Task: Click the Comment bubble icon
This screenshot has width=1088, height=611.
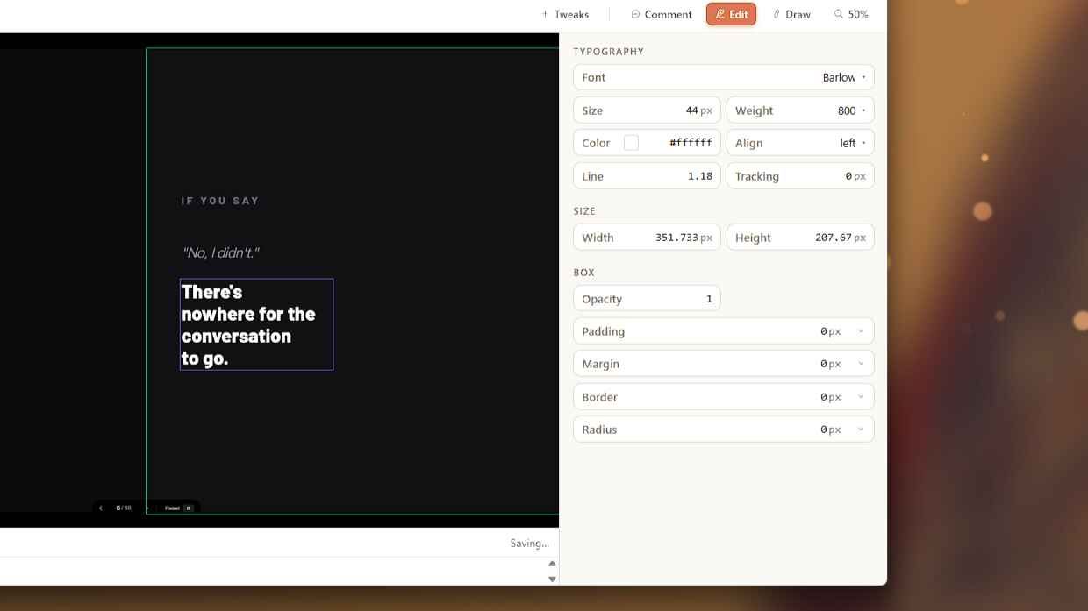Action: click(x=635, y=14)
